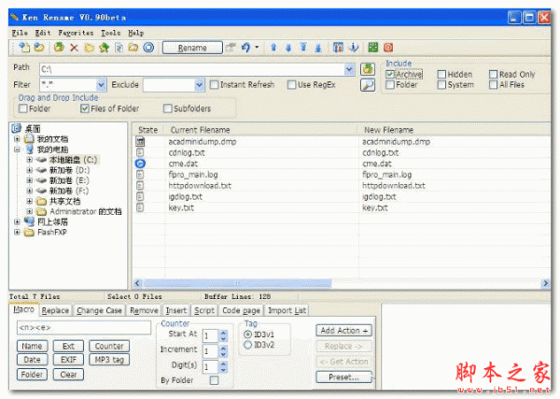Open the Filter dropdown arrow
The width and height of the screenshot is (560, 399).
[x=101, y=85]
